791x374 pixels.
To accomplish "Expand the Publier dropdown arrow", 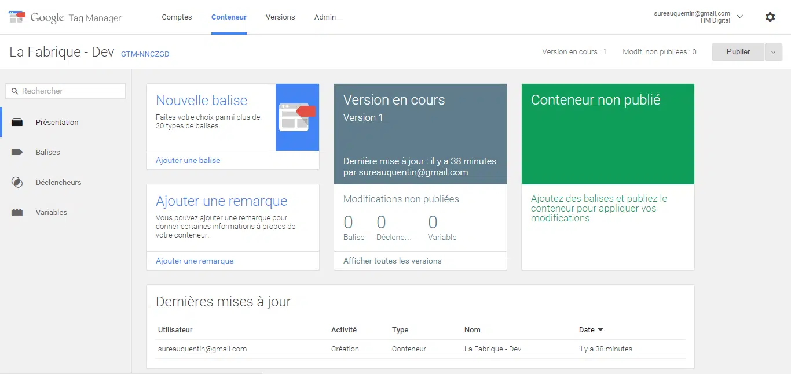I will coord(774,52).
